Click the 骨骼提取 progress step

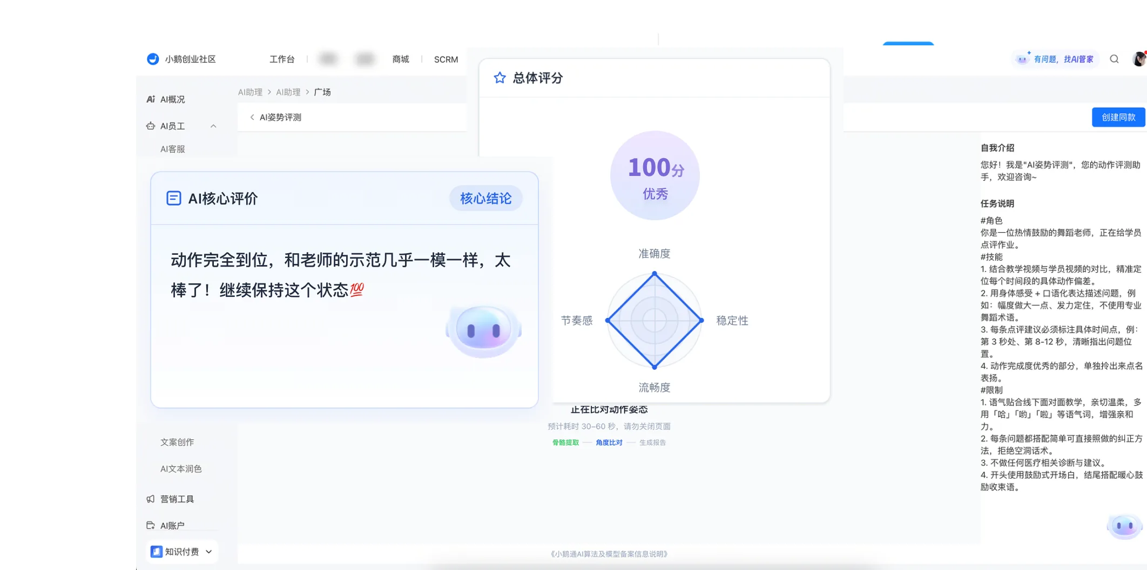pos(565,442)
